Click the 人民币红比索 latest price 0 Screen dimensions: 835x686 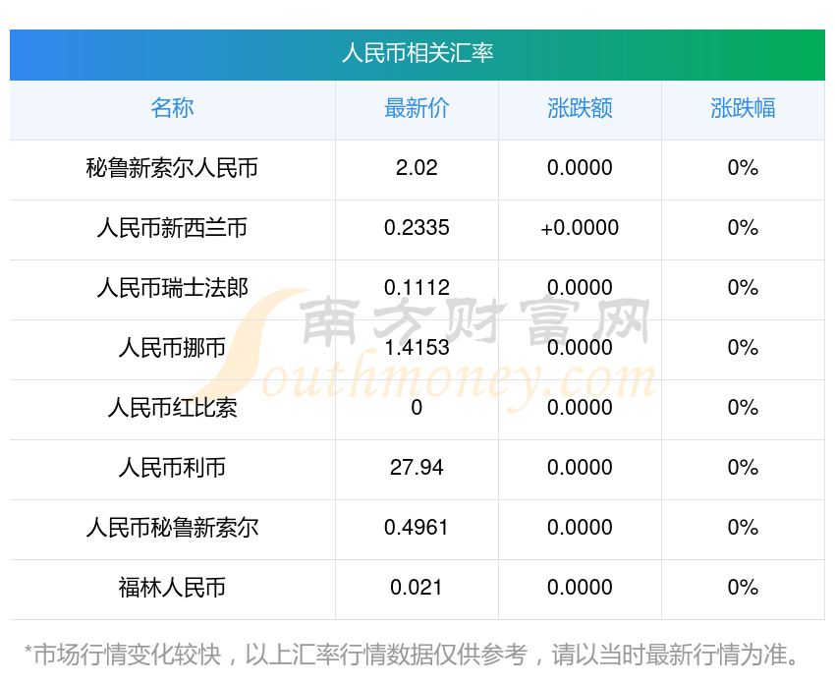[417, 408]
